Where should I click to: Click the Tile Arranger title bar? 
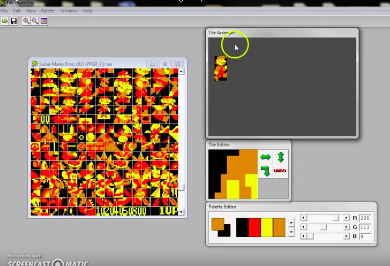pyautogui.click(x=282, y=33)
